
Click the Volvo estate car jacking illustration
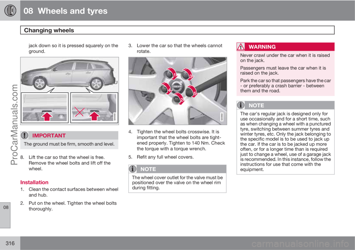tap(70, 91)
